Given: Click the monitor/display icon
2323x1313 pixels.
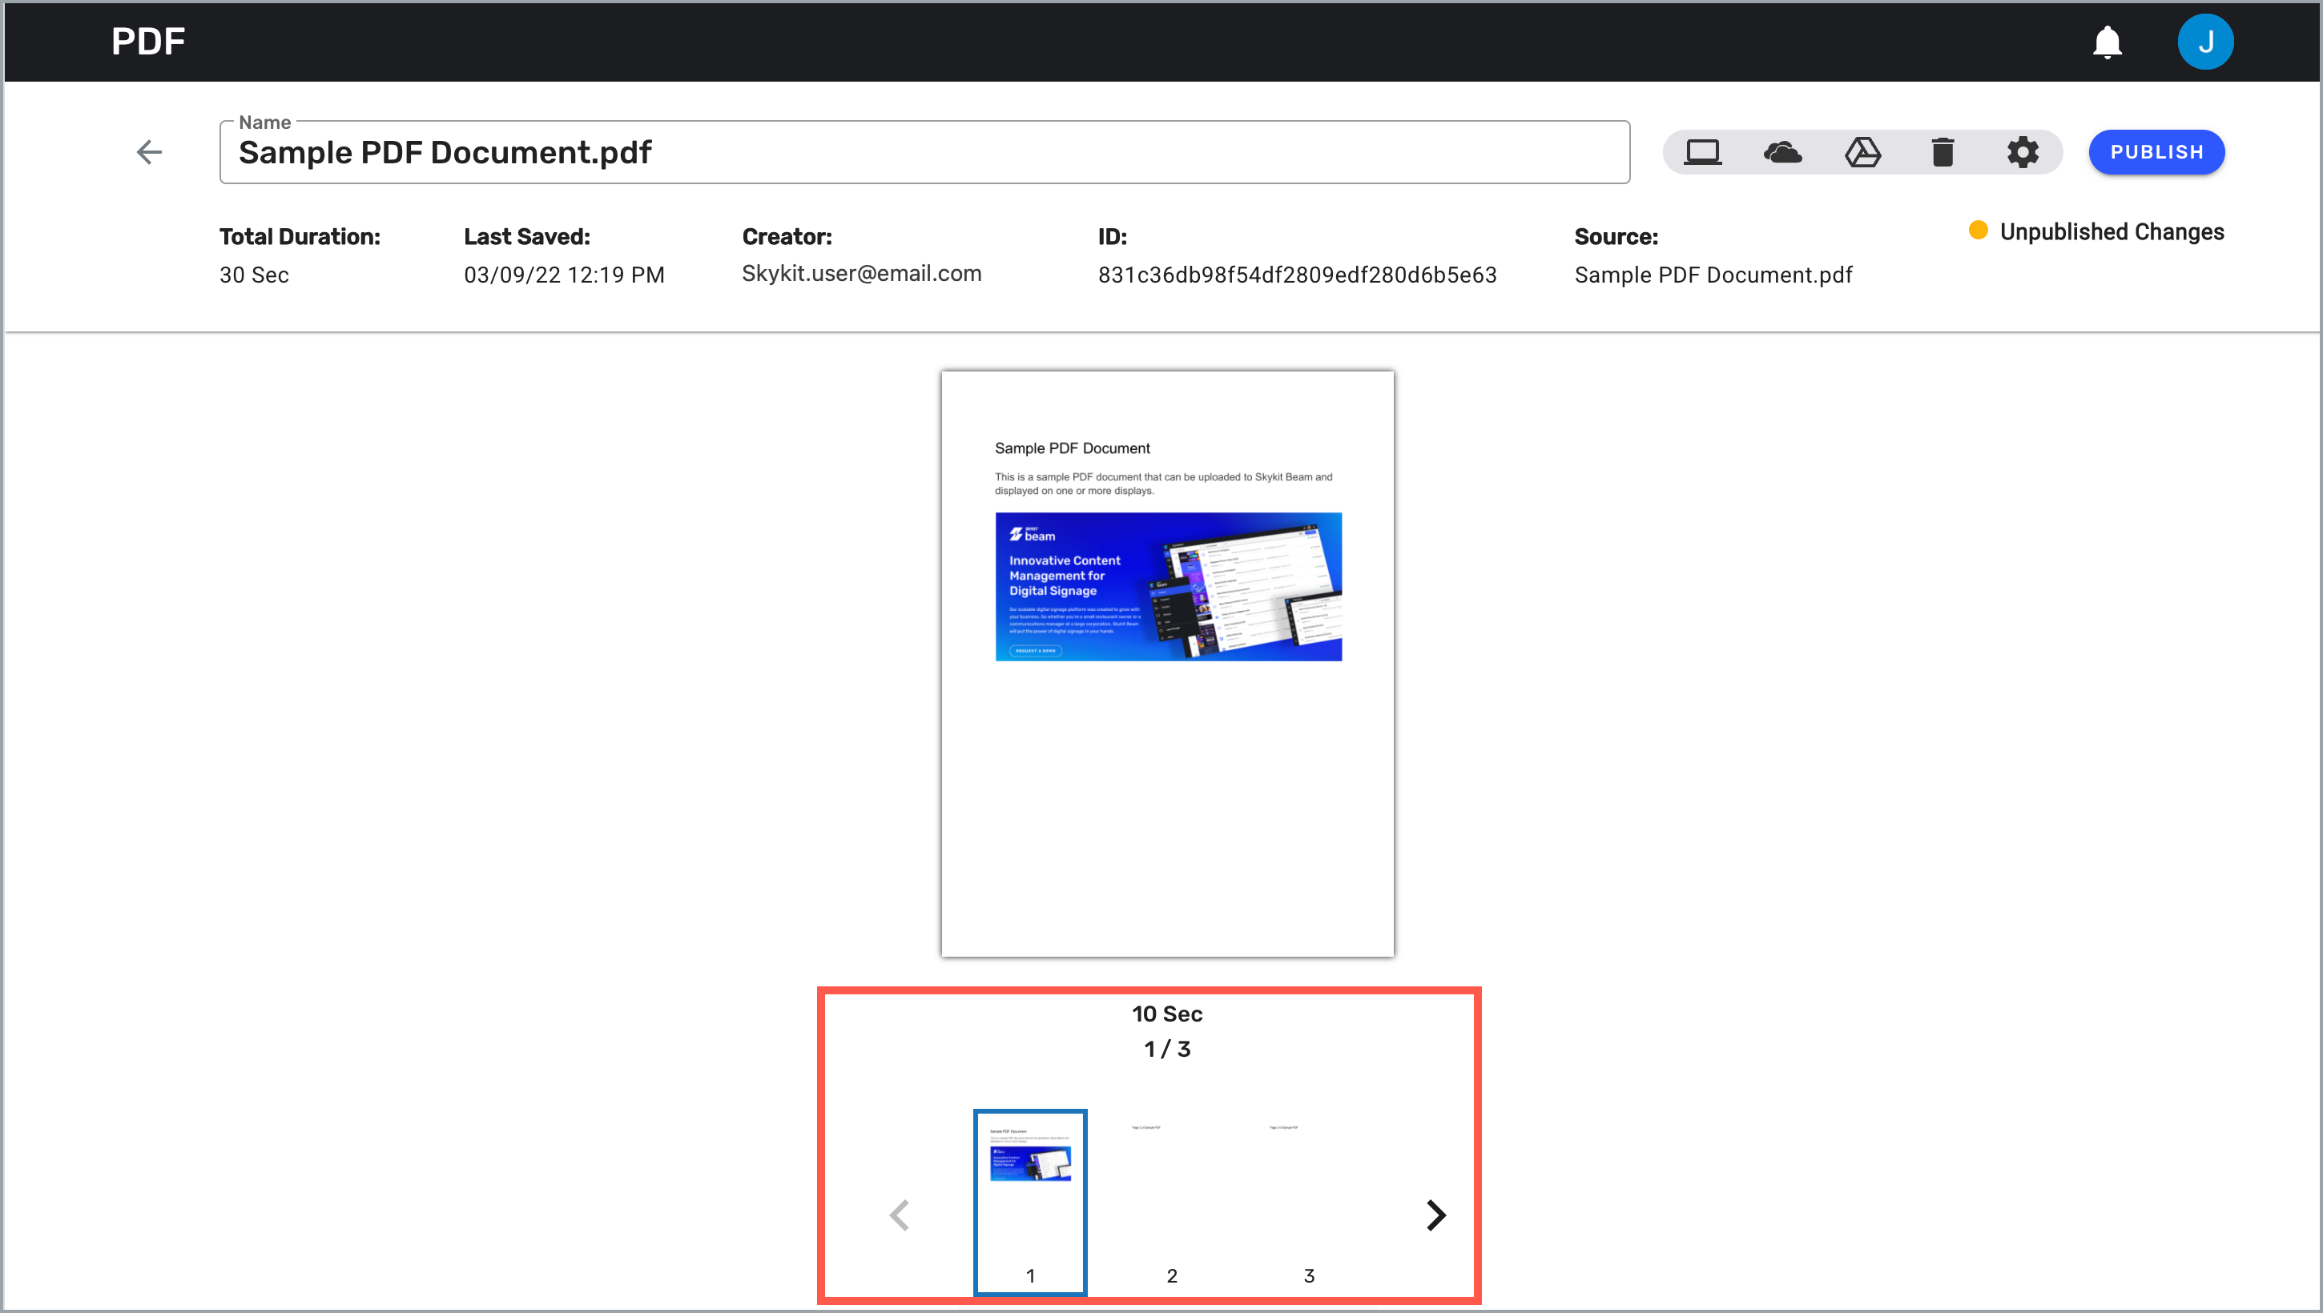Looking at the screenshot, I should point(1702,151).
